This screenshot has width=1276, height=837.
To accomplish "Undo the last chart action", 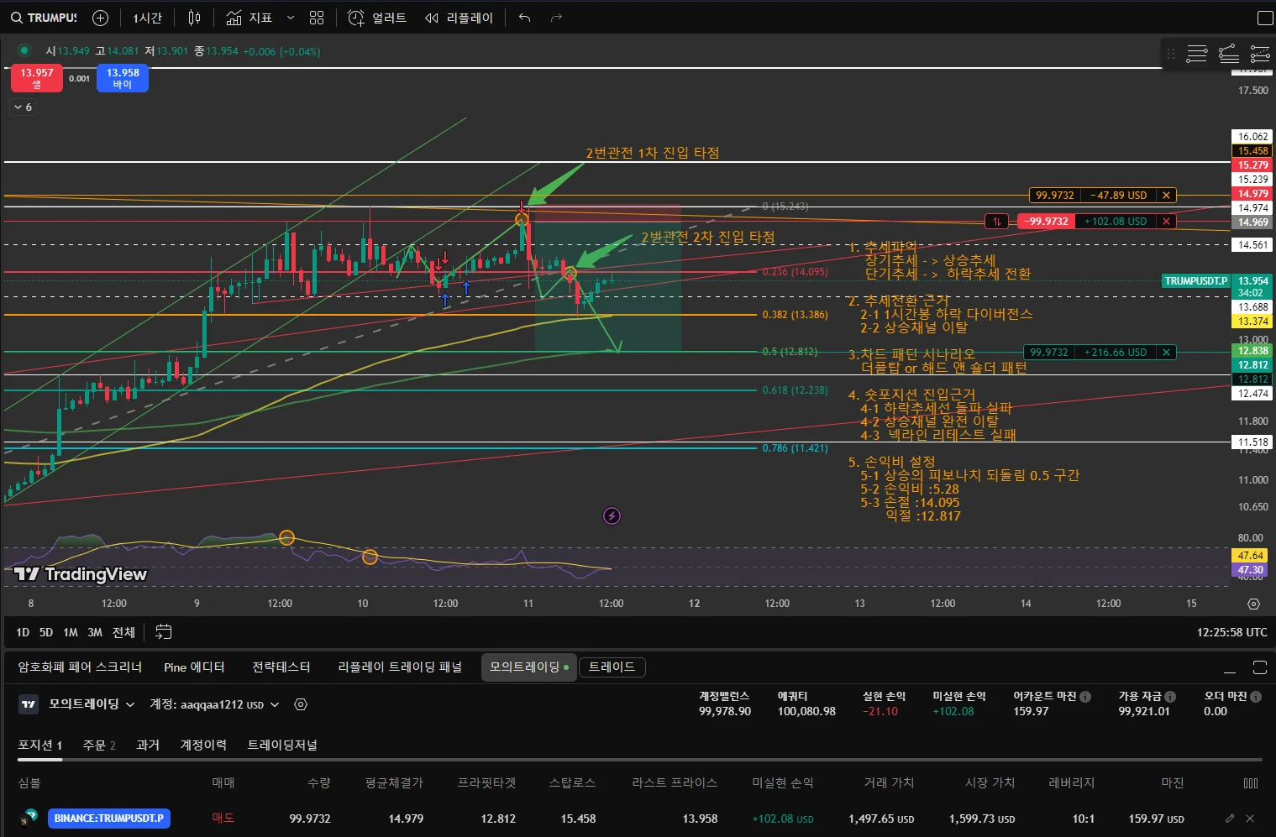I will click(x=525, y=18).
